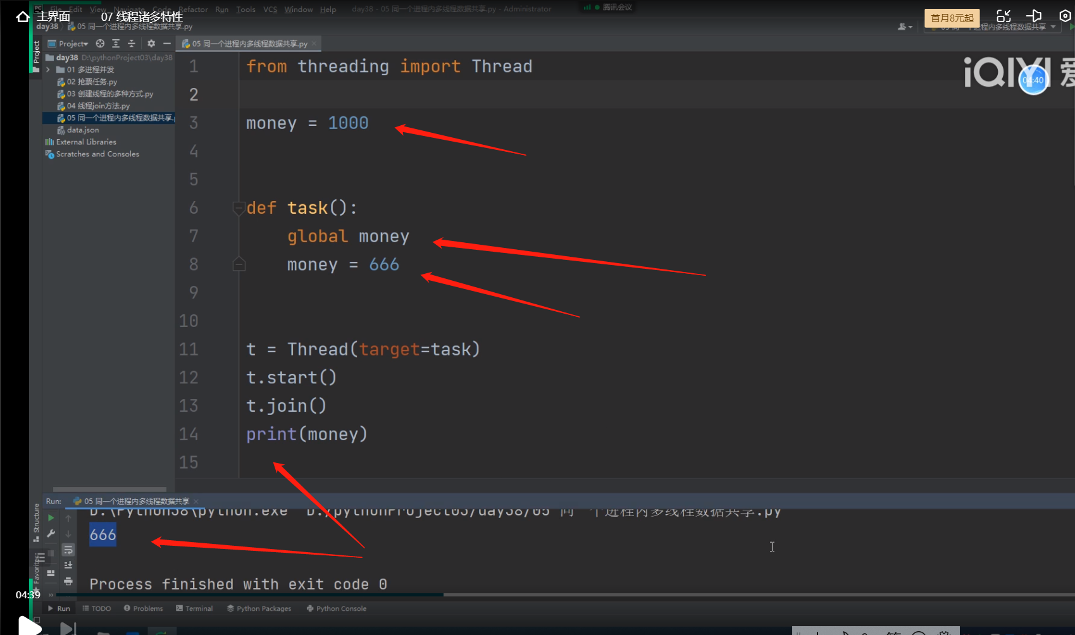Open the Python Console tab

(337, 608)
